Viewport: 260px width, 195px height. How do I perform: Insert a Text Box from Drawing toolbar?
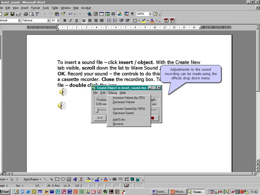[69, 179]
